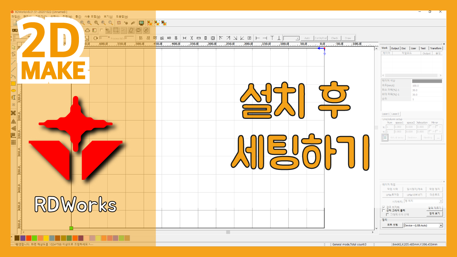Toggle the X row H mirror checkbox

click(430, 127)
